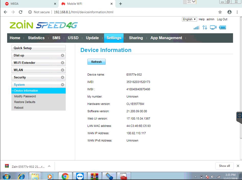Click the Not secure site info icon
This screenshot has width=242, height=180.
coord(30,12)
